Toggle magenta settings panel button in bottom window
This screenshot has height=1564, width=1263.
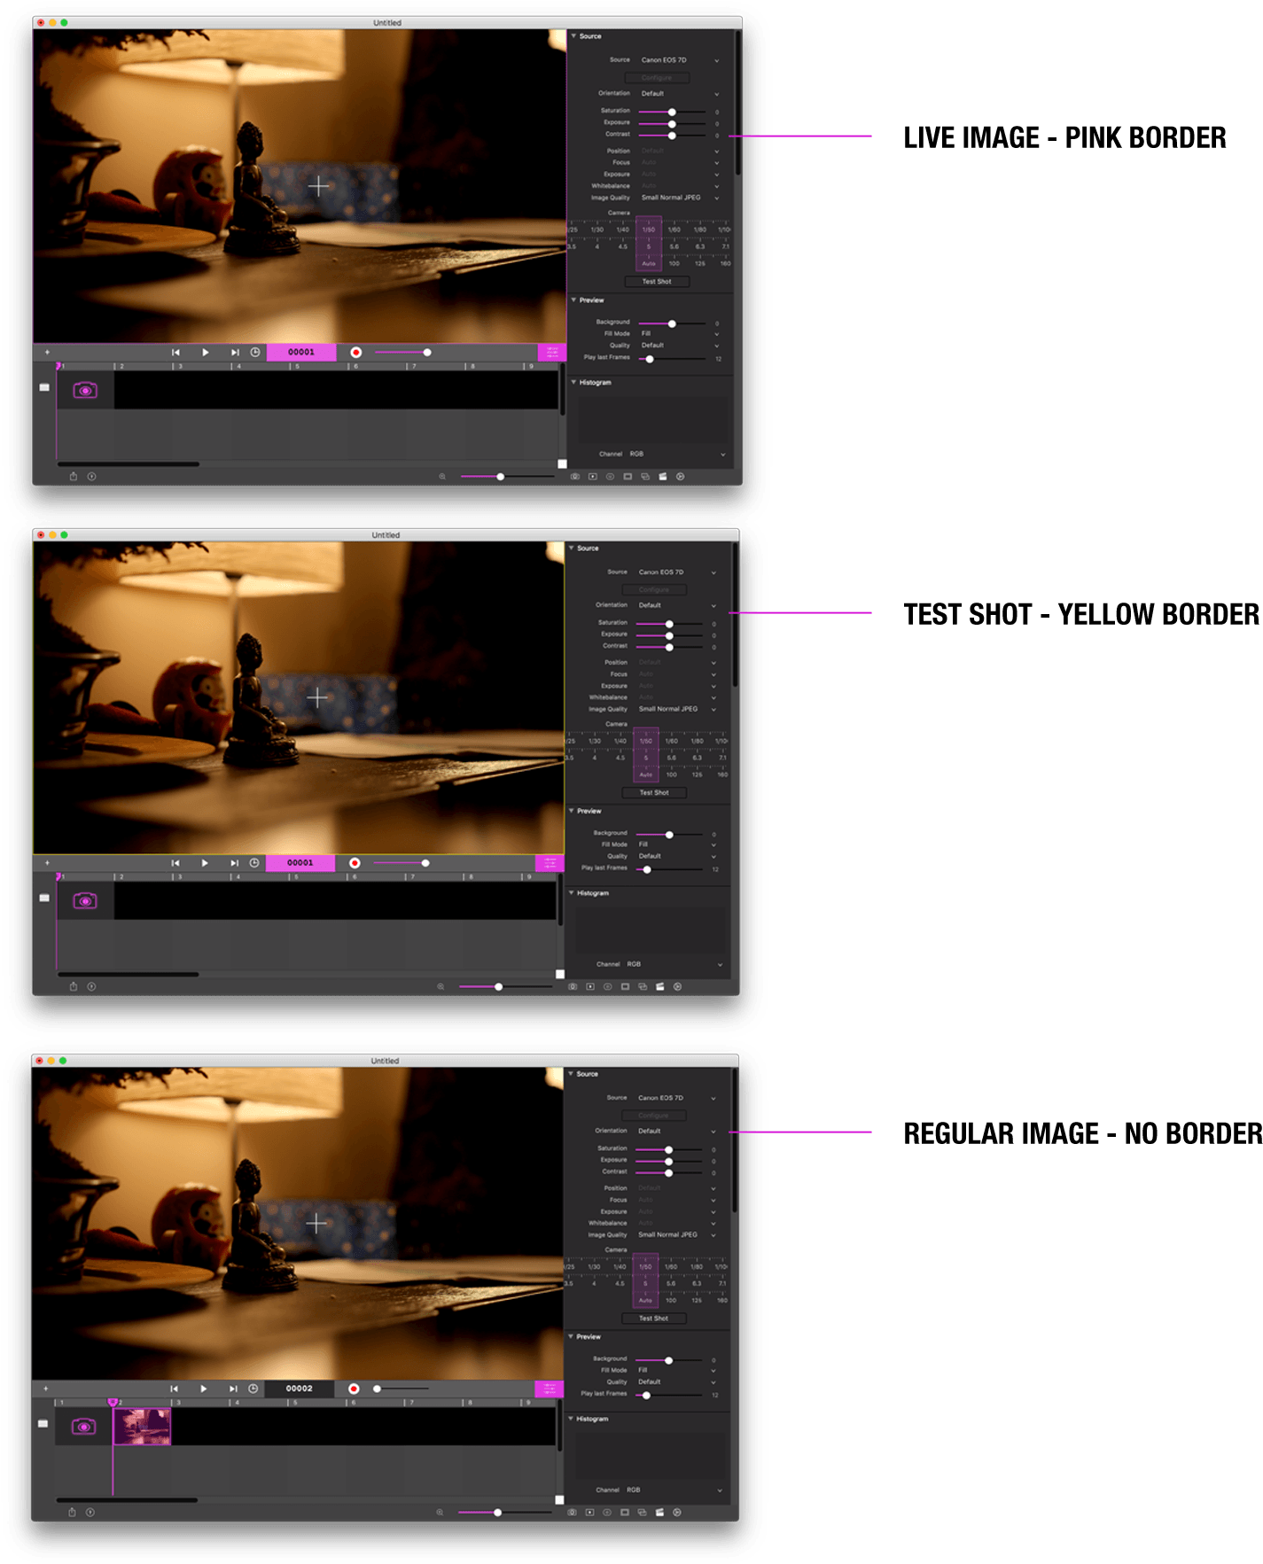pyautogui.click(x=549, y=1389)
